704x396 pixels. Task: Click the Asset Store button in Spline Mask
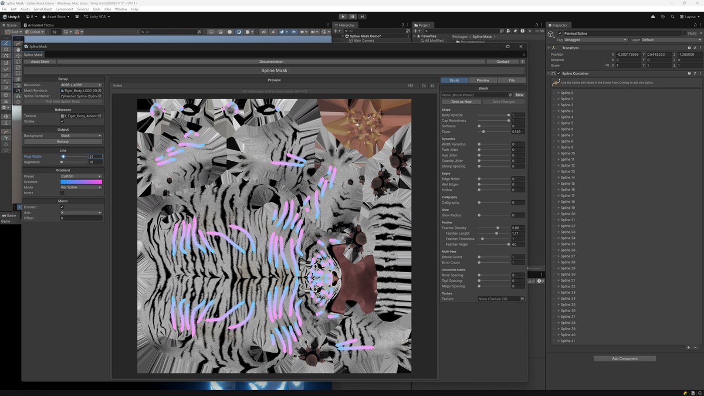(x=40, y=62)
